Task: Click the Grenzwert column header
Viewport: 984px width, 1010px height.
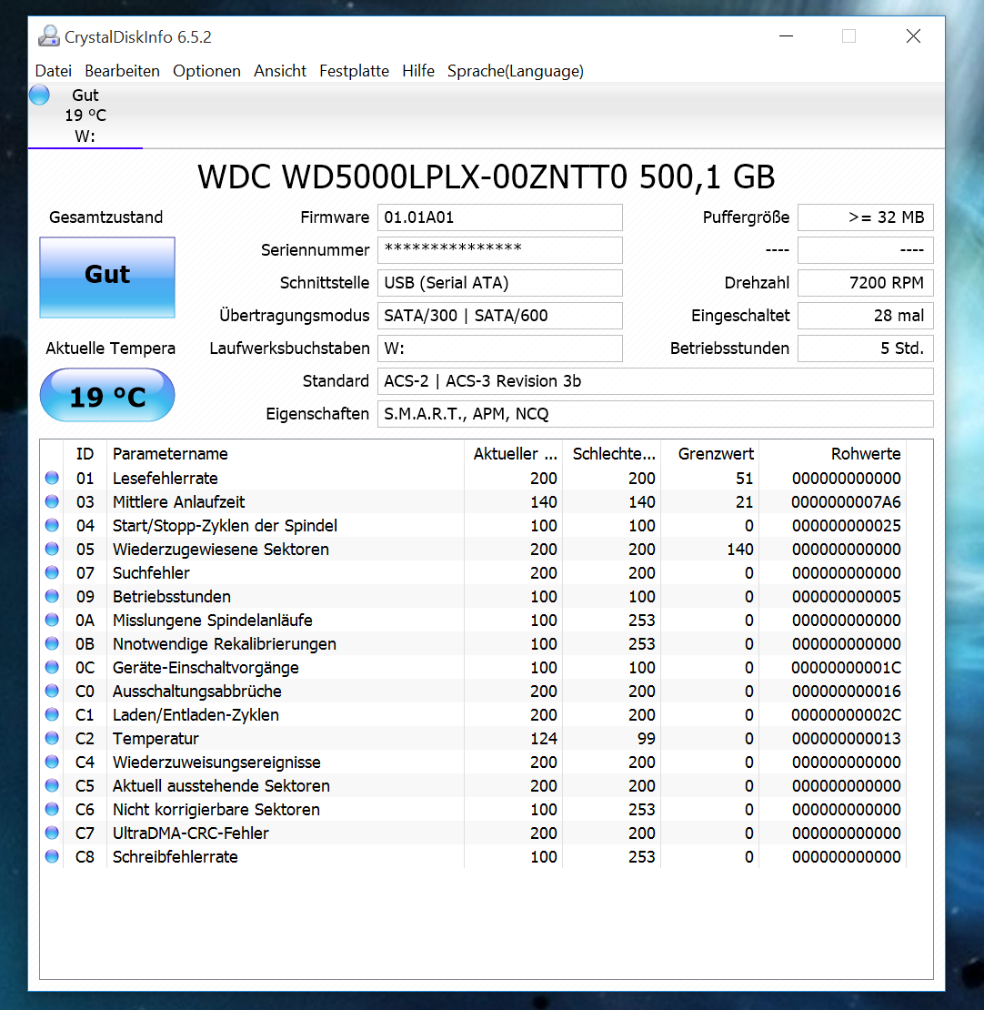Action: tap(709, 453)
